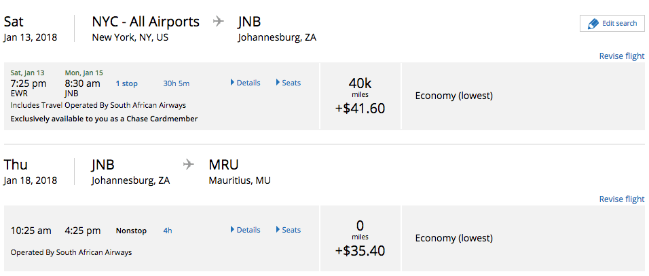This screenshot has width=649, height=276.
Task: Expand Seats for the JNB to MRU flight
Action: [288, 230]
